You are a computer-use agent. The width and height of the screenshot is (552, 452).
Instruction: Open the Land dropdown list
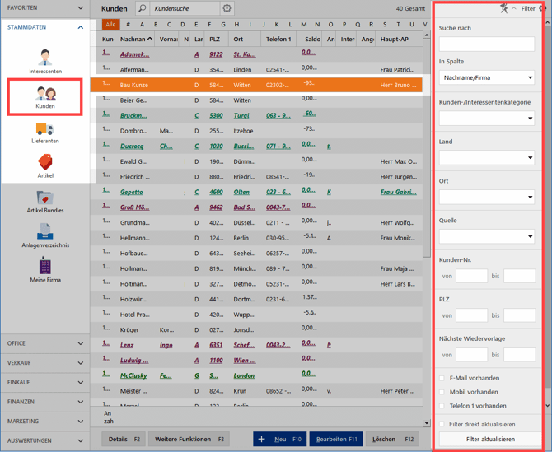(x=486, y=157)
